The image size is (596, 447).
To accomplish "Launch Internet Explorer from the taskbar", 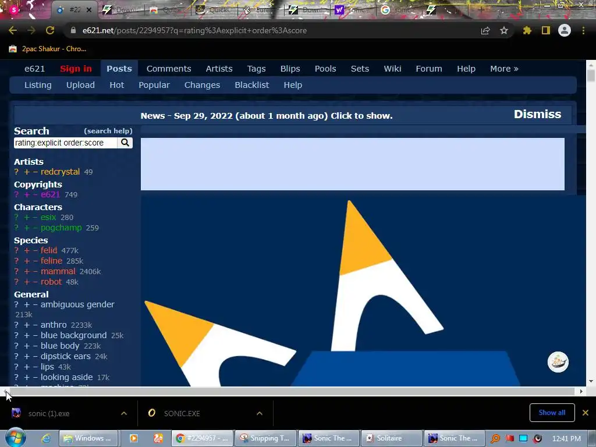I will point(47,438).
